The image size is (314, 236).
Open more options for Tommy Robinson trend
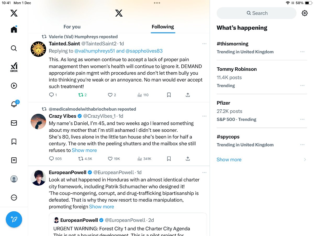coord(302,85)
